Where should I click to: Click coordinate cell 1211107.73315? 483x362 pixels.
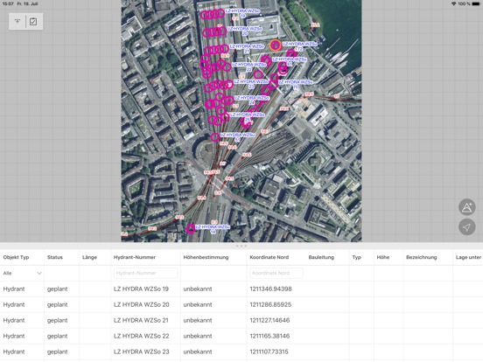click(269, 352)
